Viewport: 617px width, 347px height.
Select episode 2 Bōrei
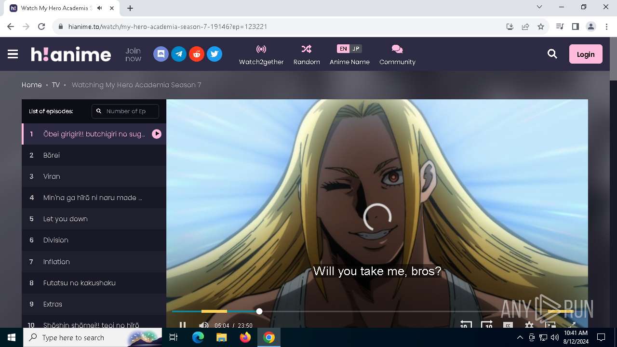(94, 155)
